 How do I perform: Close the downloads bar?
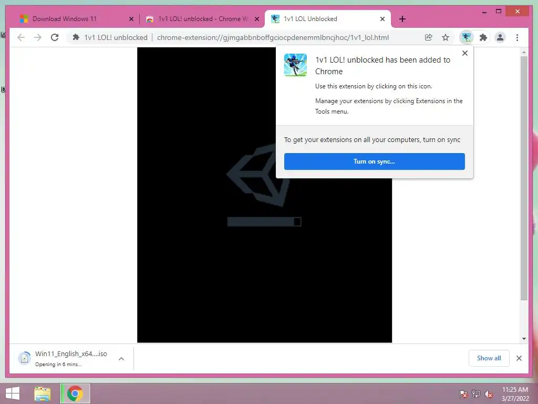coord(519,358)
